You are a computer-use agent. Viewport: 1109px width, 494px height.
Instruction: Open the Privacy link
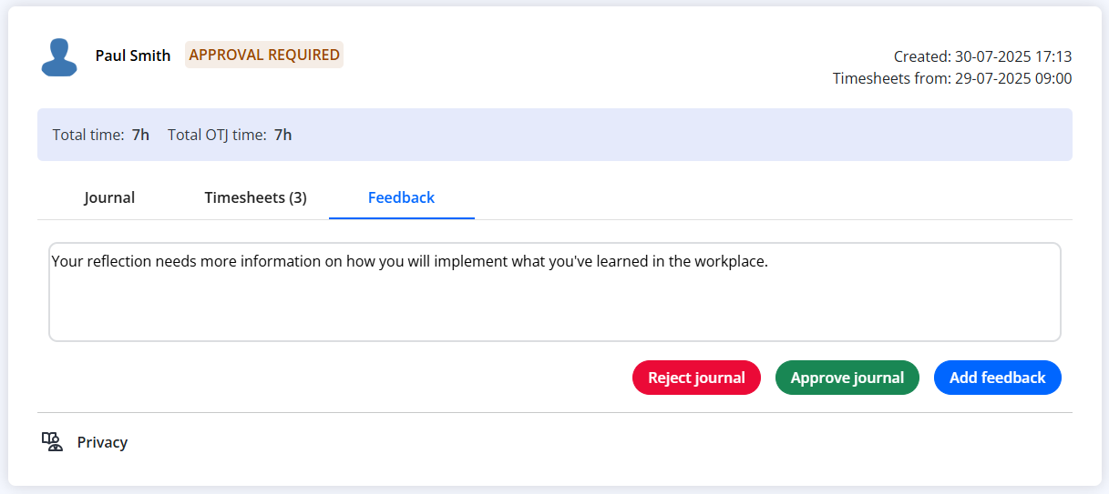[x=102, y=442]
